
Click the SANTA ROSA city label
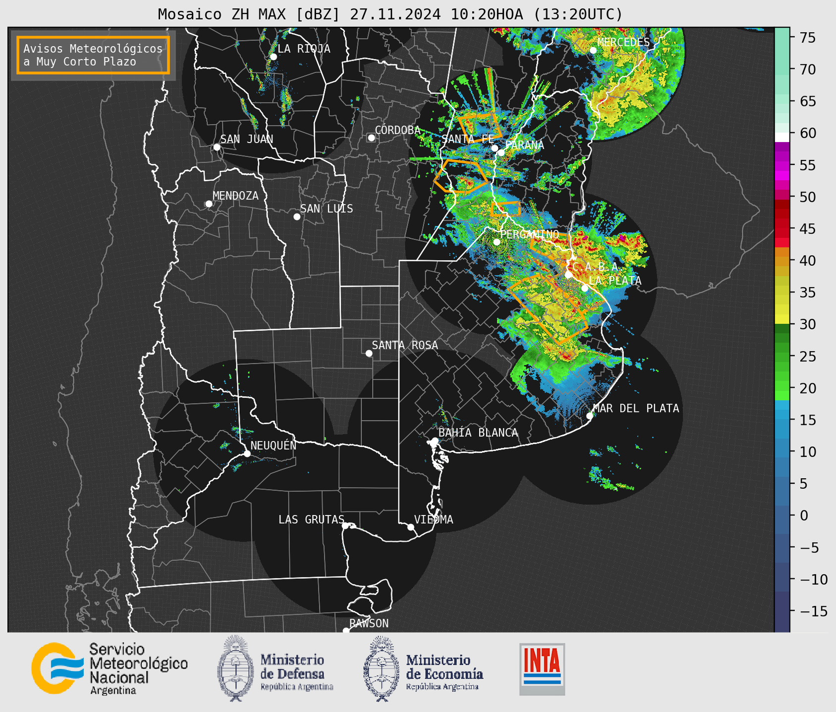pyautogui.click(x=405, y=345)
